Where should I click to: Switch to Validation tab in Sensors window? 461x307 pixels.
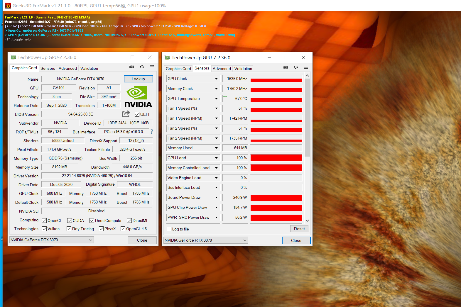243,69
